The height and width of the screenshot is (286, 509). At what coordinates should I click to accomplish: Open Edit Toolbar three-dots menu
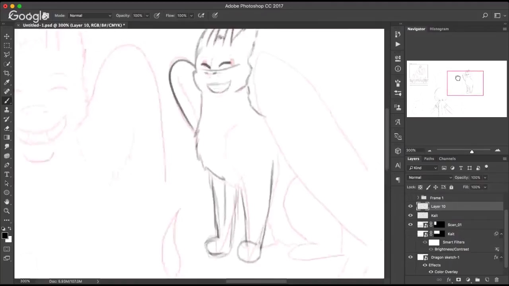coord(7,220)
